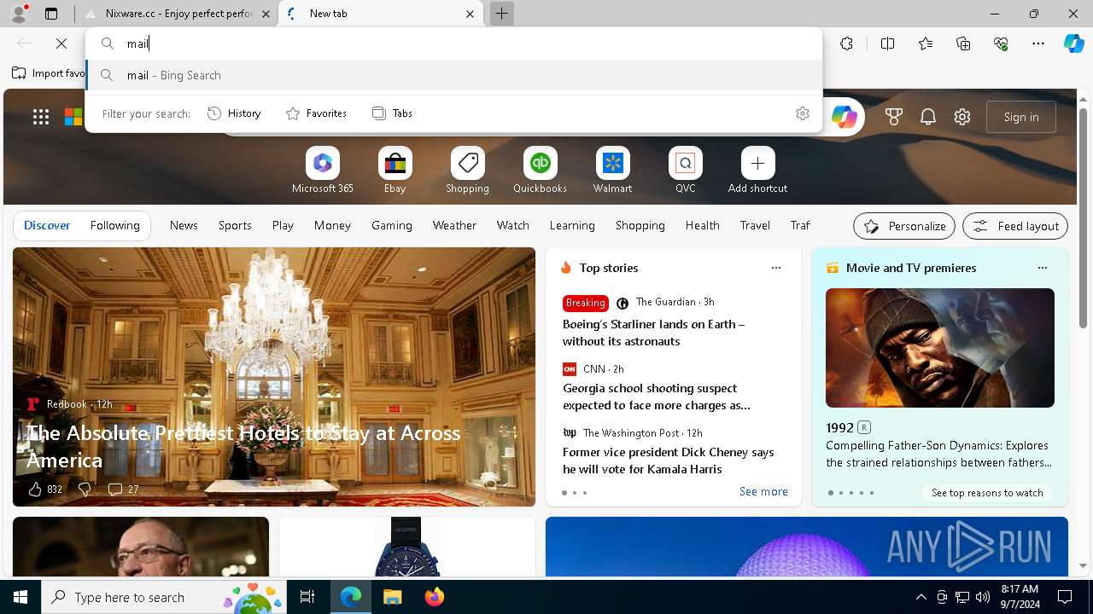The width and height of the screenshot is (1093, 614).
Task: Close the New tab tab
Action: pyautogui.click(x=470, y=14)
